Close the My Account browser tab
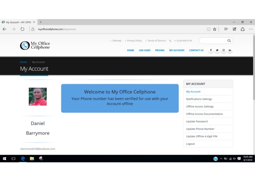The height and width of the screenshot is (181, 255). [34, 22]
